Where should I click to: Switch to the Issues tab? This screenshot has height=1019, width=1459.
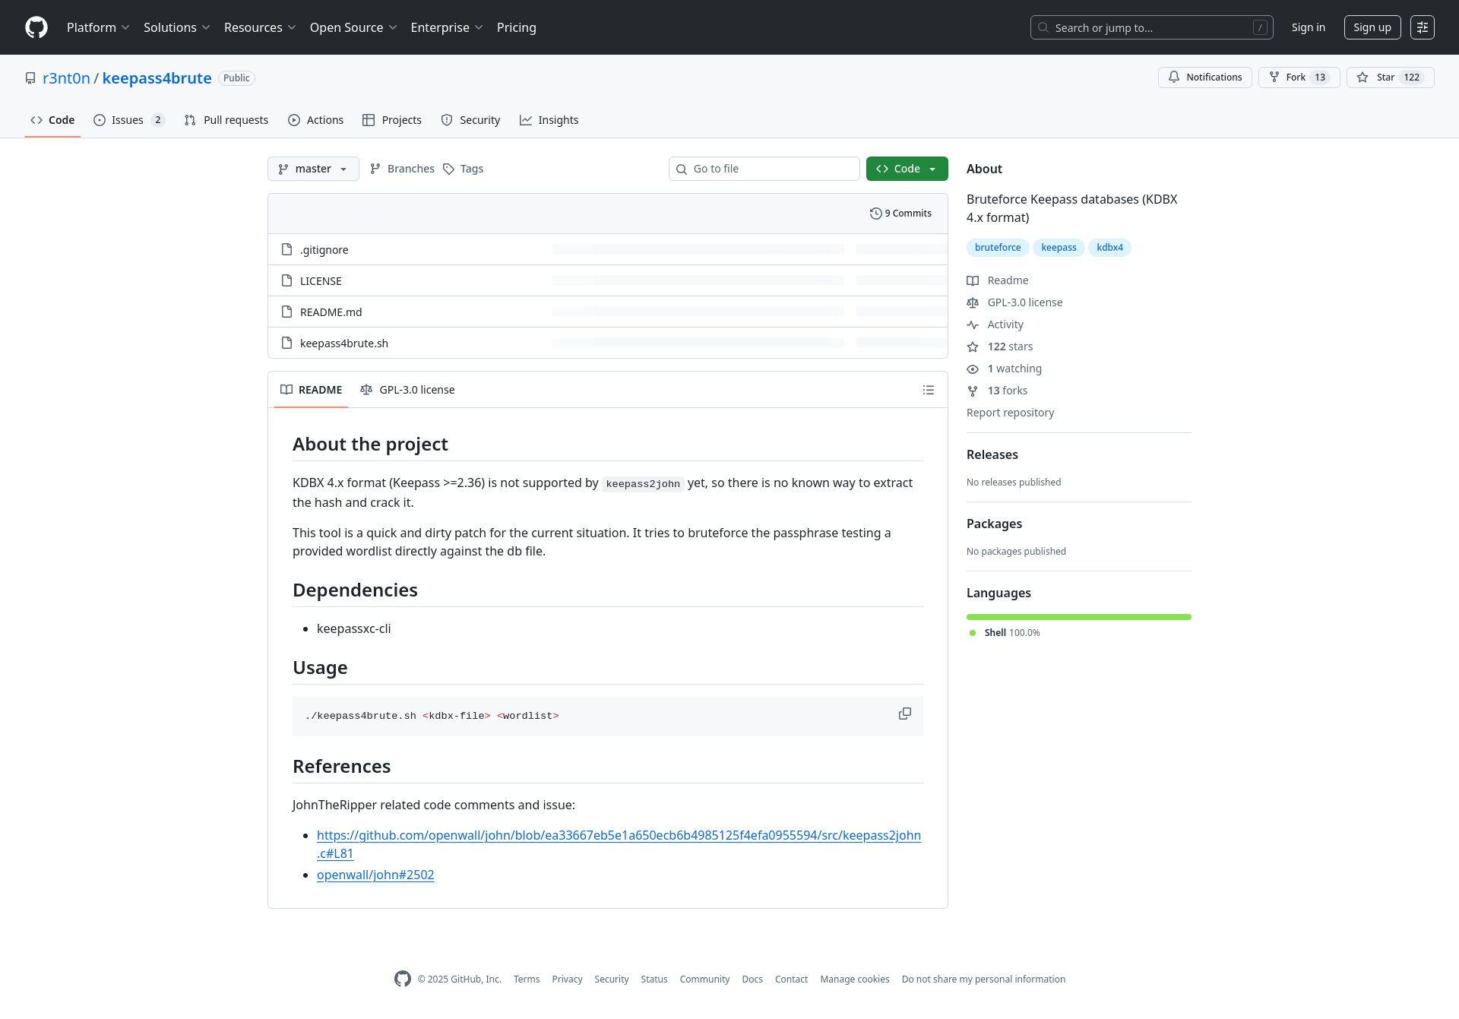[x=128, y=120]
